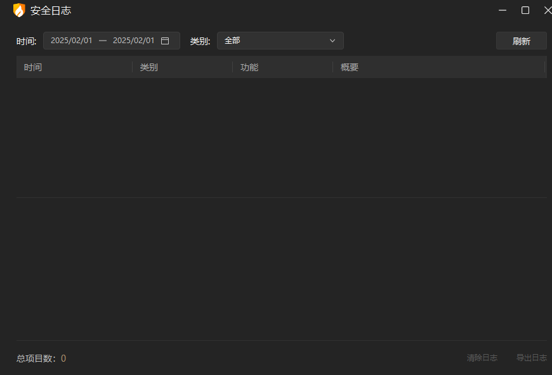Maximize the 安全日志 window
Viewport: 552px width, 375px height.
pyautogui.click(x=525, y=10)
